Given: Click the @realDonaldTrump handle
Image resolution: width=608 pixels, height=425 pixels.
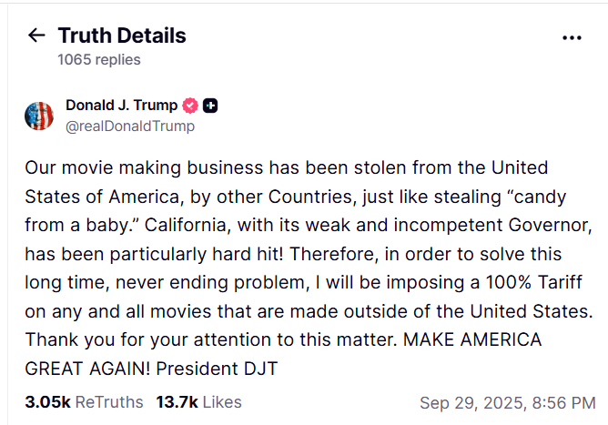Looking at the screenshot, I should (130, 126).
